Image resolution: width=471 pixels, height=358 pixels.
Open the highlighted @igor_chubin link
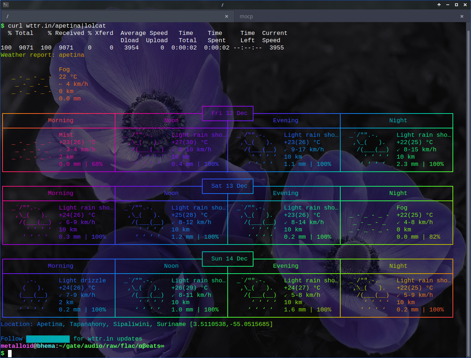click(48, 339)
